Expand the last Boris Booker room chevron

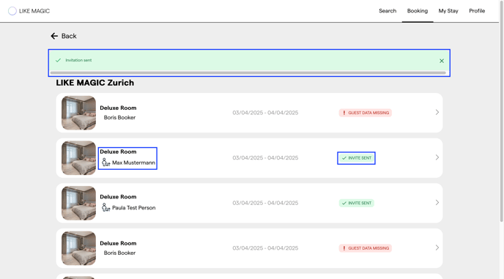[437, 248]
